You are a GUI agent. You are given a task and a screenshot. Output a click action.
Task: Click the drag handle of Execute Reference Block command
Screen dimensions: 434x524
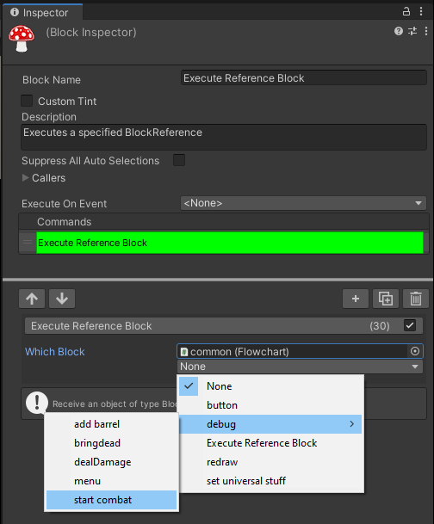click(x=28, y=243)
